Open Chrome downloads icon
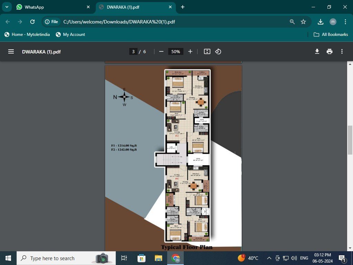This screenshot has height=265, width=353. (x=321, y=22)
